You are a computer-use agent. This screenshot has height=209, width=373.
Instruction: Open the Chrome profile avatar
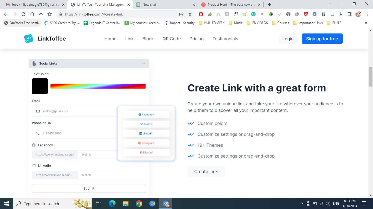coord(358,14)
